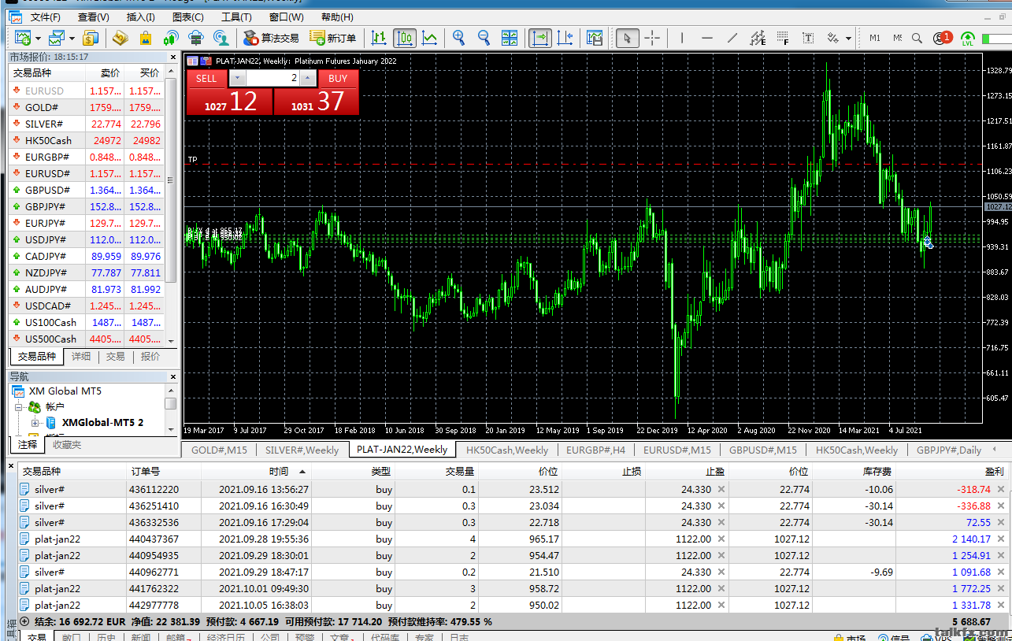Switch to the 收藏夹 navigator tab
Viewport: 1012px width, 641px height.
point(66,445)
